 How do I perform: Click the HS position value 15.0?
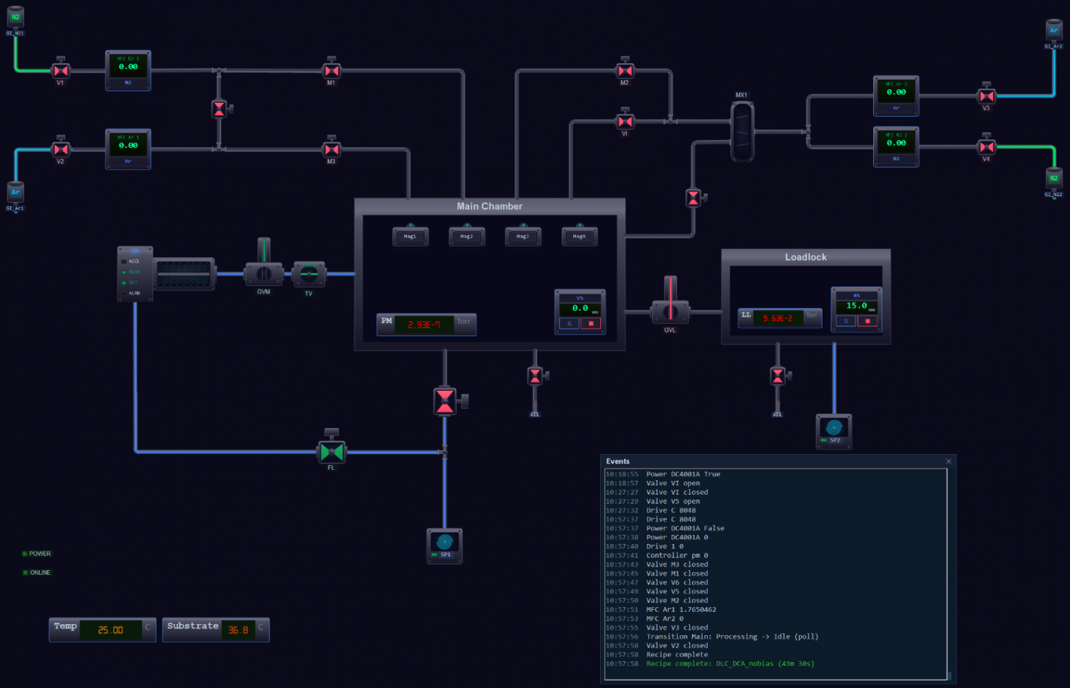pyautogui.click(x=857, y=306)
